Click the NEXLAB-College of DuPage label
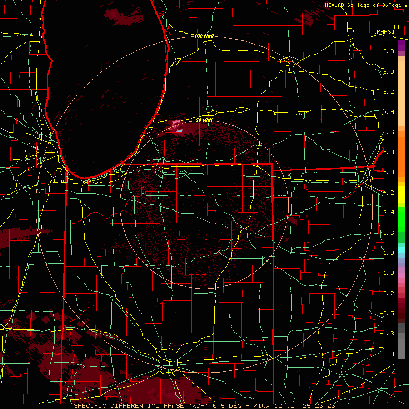Screen dimensions: 409x409 (x=363, y=5)
